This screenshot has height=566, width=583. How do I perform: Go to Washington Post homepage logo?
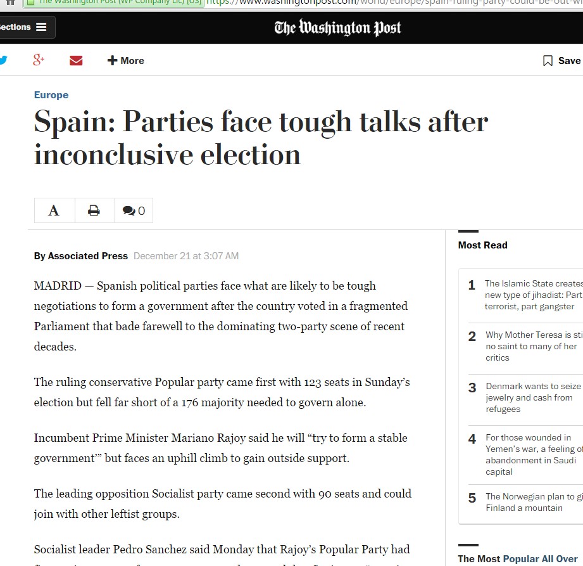pyautogui.click(x=337, y=28)
